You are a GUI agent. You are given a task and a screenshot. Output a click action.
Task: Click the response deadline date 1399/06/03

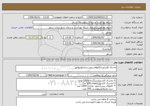click(97, 38)
